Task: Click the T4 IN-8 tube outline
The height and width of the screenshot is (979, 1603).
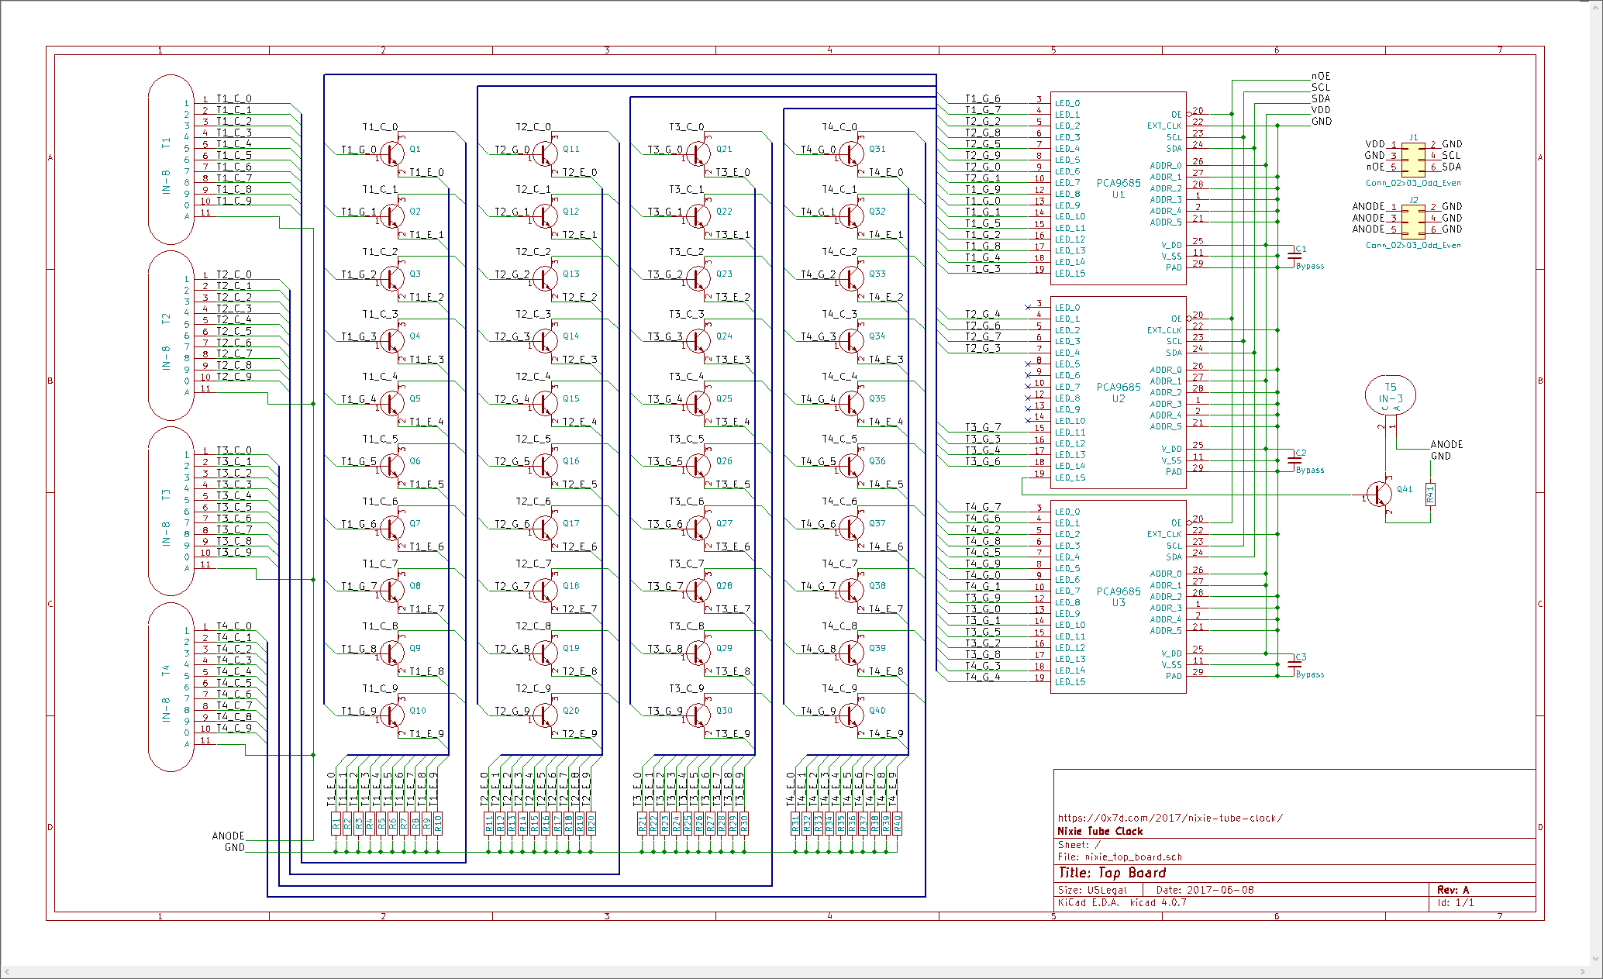Action: 171,687
